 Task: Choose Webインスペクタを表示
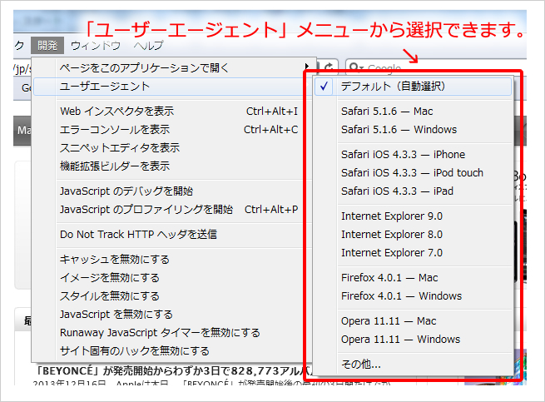[116, 111]
